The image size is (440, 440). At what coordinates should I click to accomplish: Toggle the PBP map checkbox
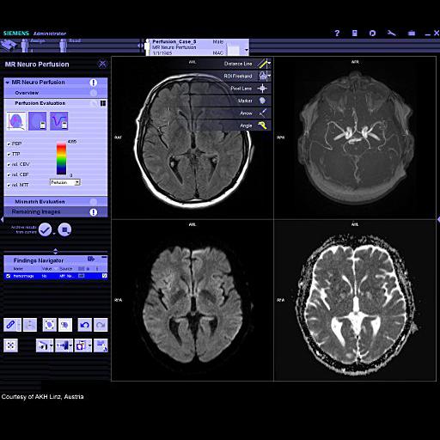[x=9, y=144]
